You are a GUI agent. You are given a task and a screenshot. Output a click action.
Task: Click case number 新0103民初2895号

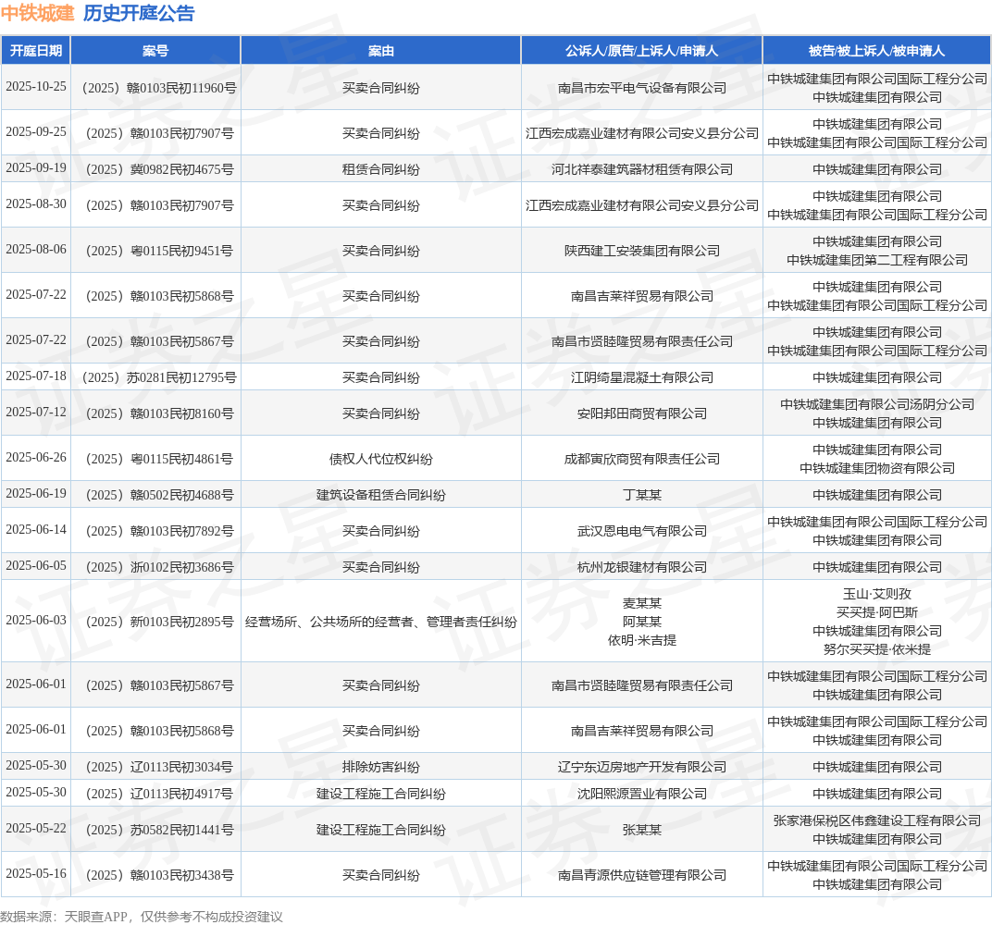tap(159, 622)
